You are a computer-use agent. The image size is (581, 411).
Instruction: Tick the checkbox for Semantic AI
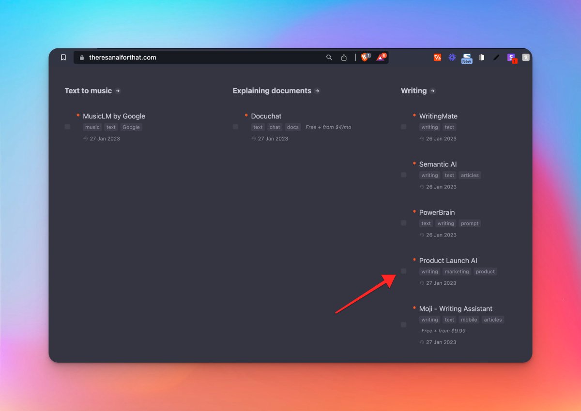coord(403,175)
